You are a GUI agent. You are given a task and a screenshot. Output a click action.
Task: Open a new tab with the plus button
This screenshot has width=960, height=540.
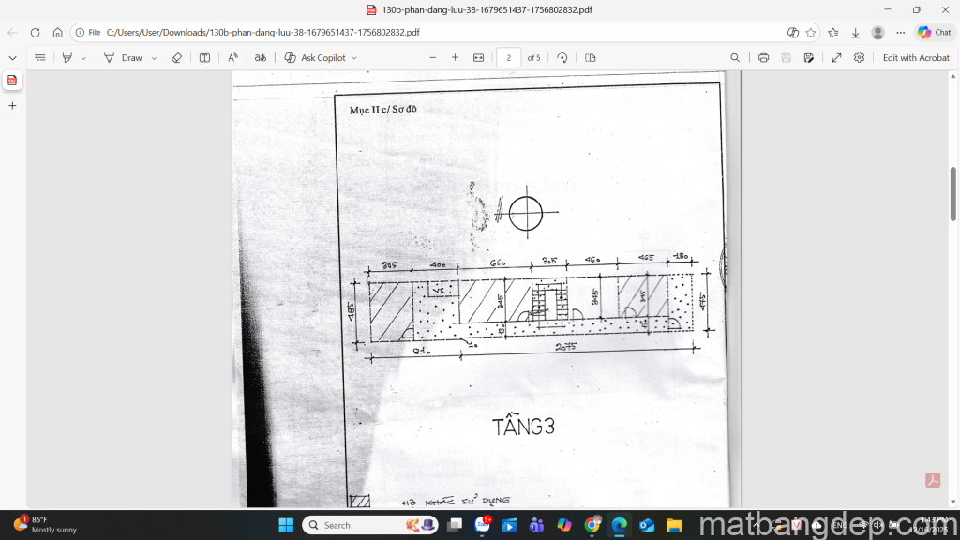12,106
